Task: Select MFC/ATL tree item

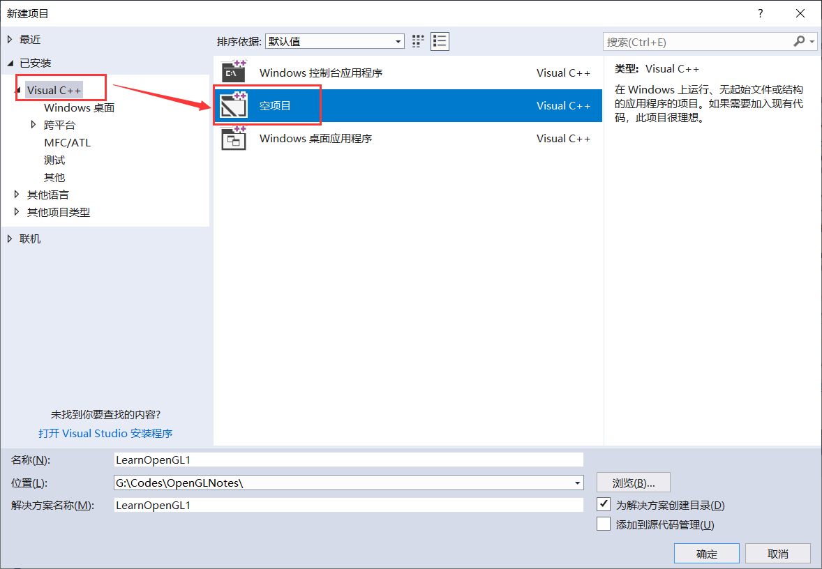Action: click(x=67, y=142)
